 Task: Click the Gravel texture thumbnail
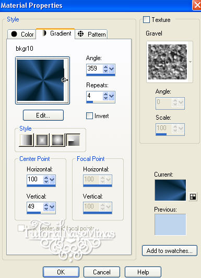[x=168, y=62]
